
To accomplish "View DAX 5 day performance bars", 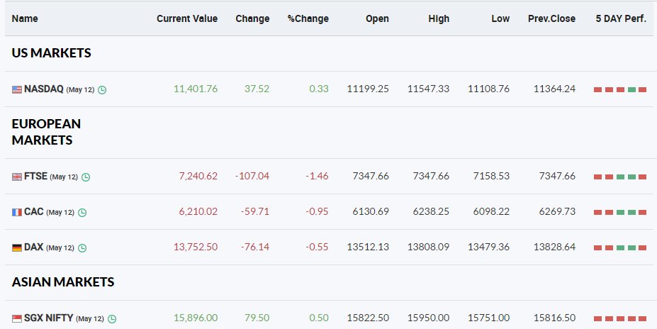I will [620, 247].
